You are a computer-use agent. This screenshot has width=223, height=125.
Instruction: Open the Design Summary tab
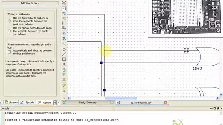[88, 102]
